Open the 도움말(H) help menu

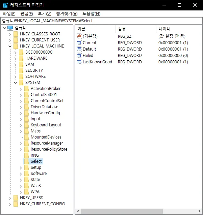(x=91, y=13)
